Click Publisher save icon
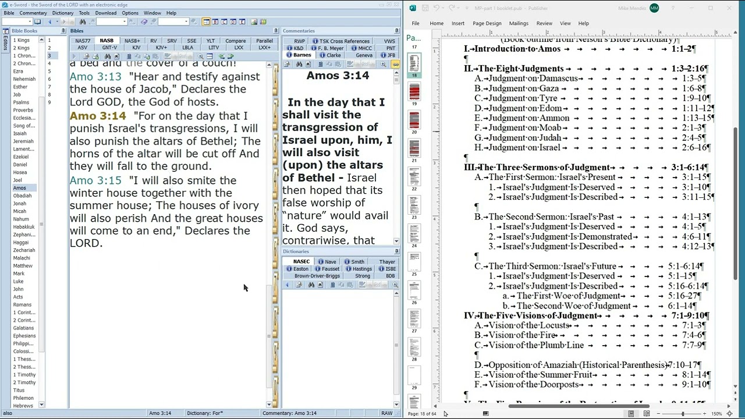 [x=425, y=8]
